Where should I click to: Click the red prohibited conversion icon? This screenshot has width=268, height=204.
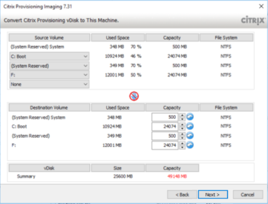(x=134, y=96)
